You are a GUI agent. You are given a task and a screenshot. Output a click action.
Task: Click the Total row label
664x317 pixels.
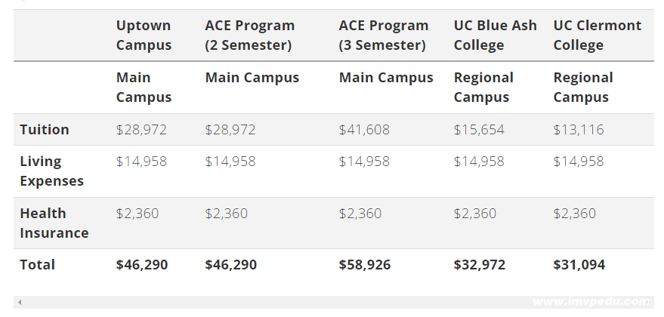click(x=37, y=265)
